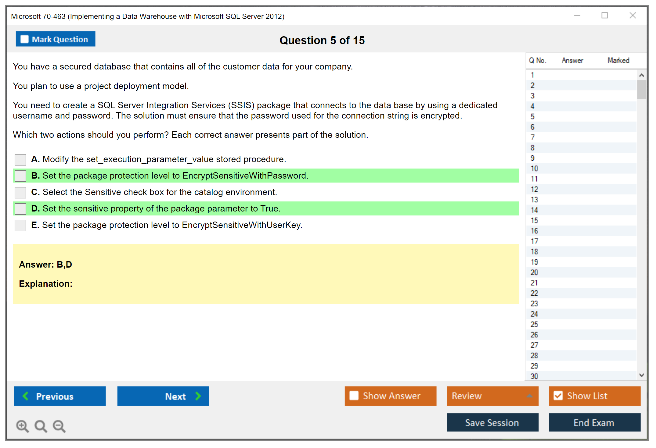Tick the Mark Question checkbox
Viewport: 656px width, 448px height.
(x=24, y=39)
